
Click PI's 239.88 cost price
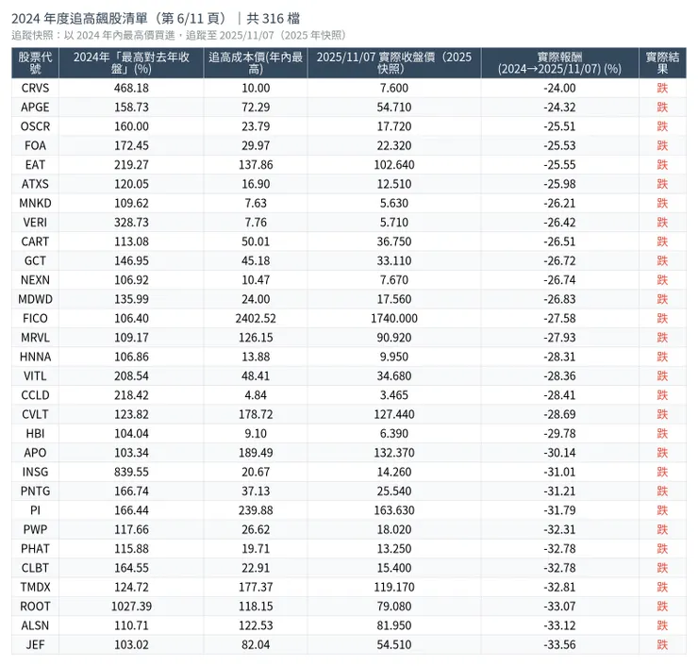pyautogui.click(x=256, y=510)
